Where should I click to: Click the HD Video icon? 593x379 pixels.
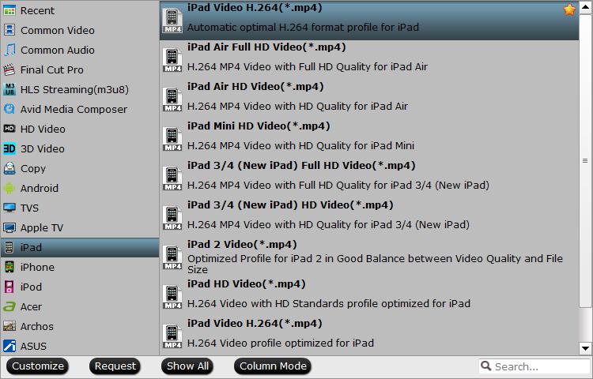click(x=9, y=129)
